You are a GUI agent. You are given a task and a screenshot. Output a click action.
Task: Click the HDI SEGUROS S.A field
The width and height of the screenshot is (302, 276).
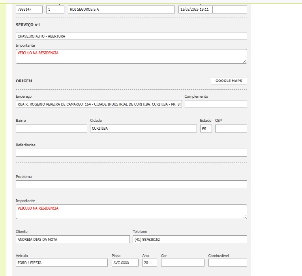121,9
